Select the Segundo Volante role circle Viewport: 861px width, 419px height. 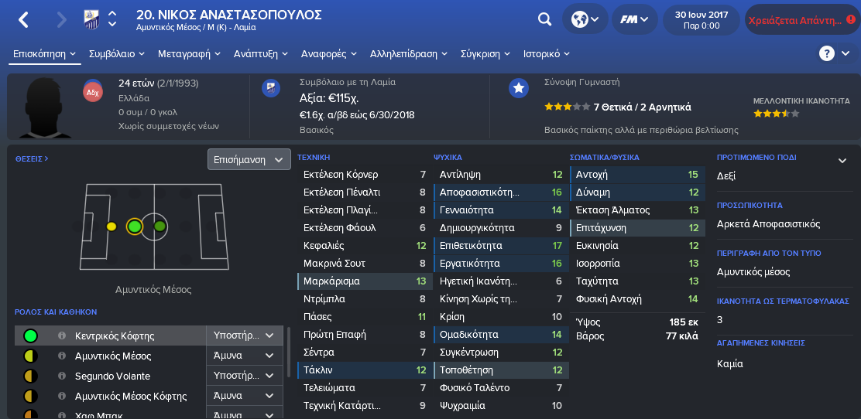(x=31, y=376)
